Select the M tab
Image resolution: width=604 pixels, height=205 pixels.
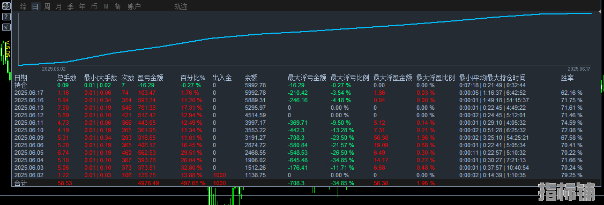click(x=106, y=6)
